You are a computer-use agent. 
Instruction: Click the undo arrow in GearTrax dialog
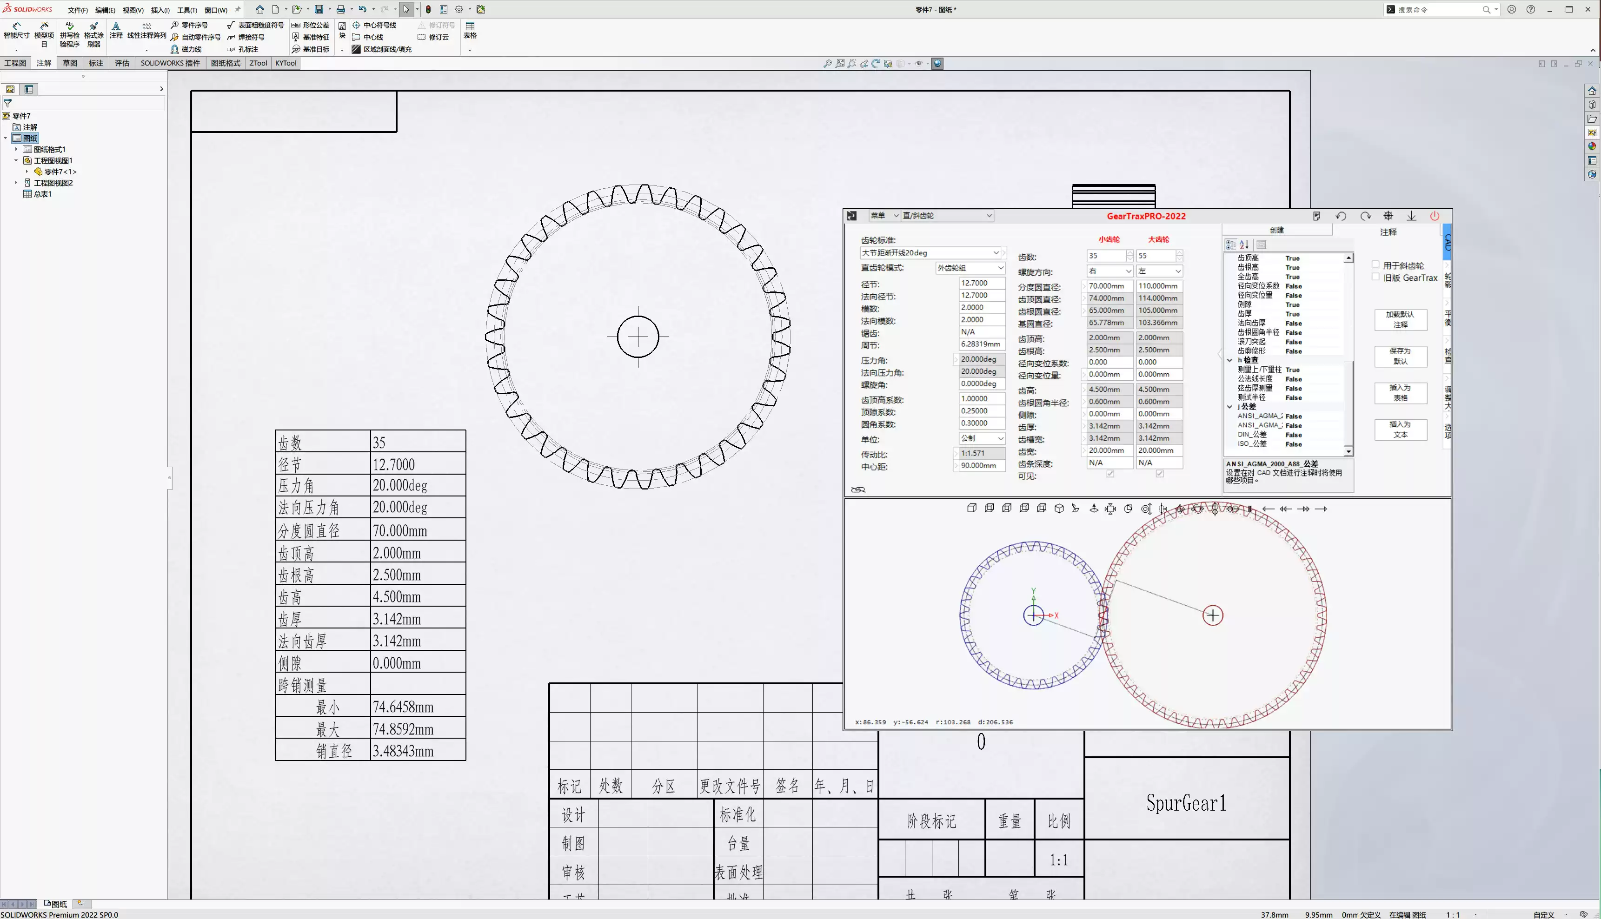tap(1341, 216)
